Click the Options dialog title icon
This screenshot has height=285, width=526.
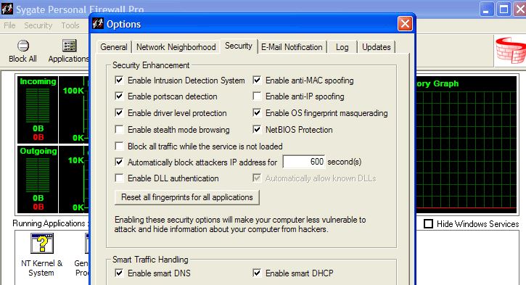[x=98, y=24]
